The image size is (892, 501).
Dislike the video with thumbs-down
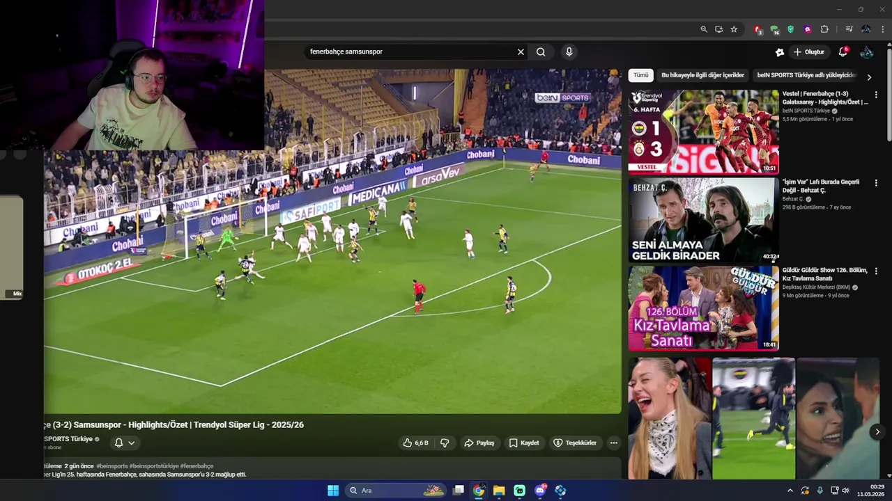445,443
